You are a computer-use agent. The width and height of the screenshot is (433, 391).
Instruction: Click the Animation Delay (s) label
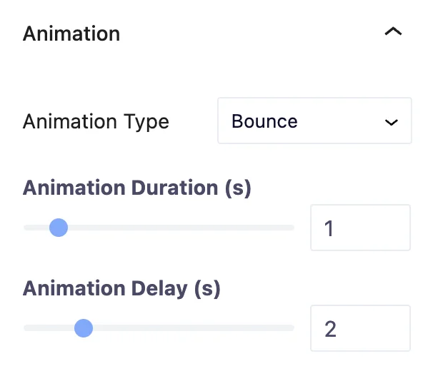click(121, 289)
